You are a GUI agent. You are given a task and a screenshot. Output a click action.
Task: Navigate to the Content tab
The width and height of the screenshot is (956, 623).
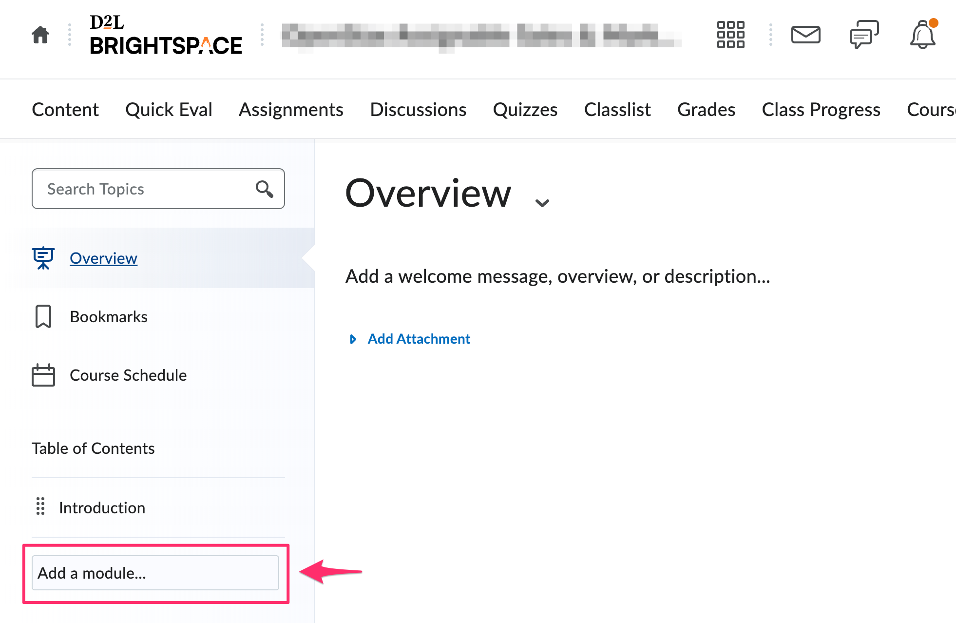65,109
